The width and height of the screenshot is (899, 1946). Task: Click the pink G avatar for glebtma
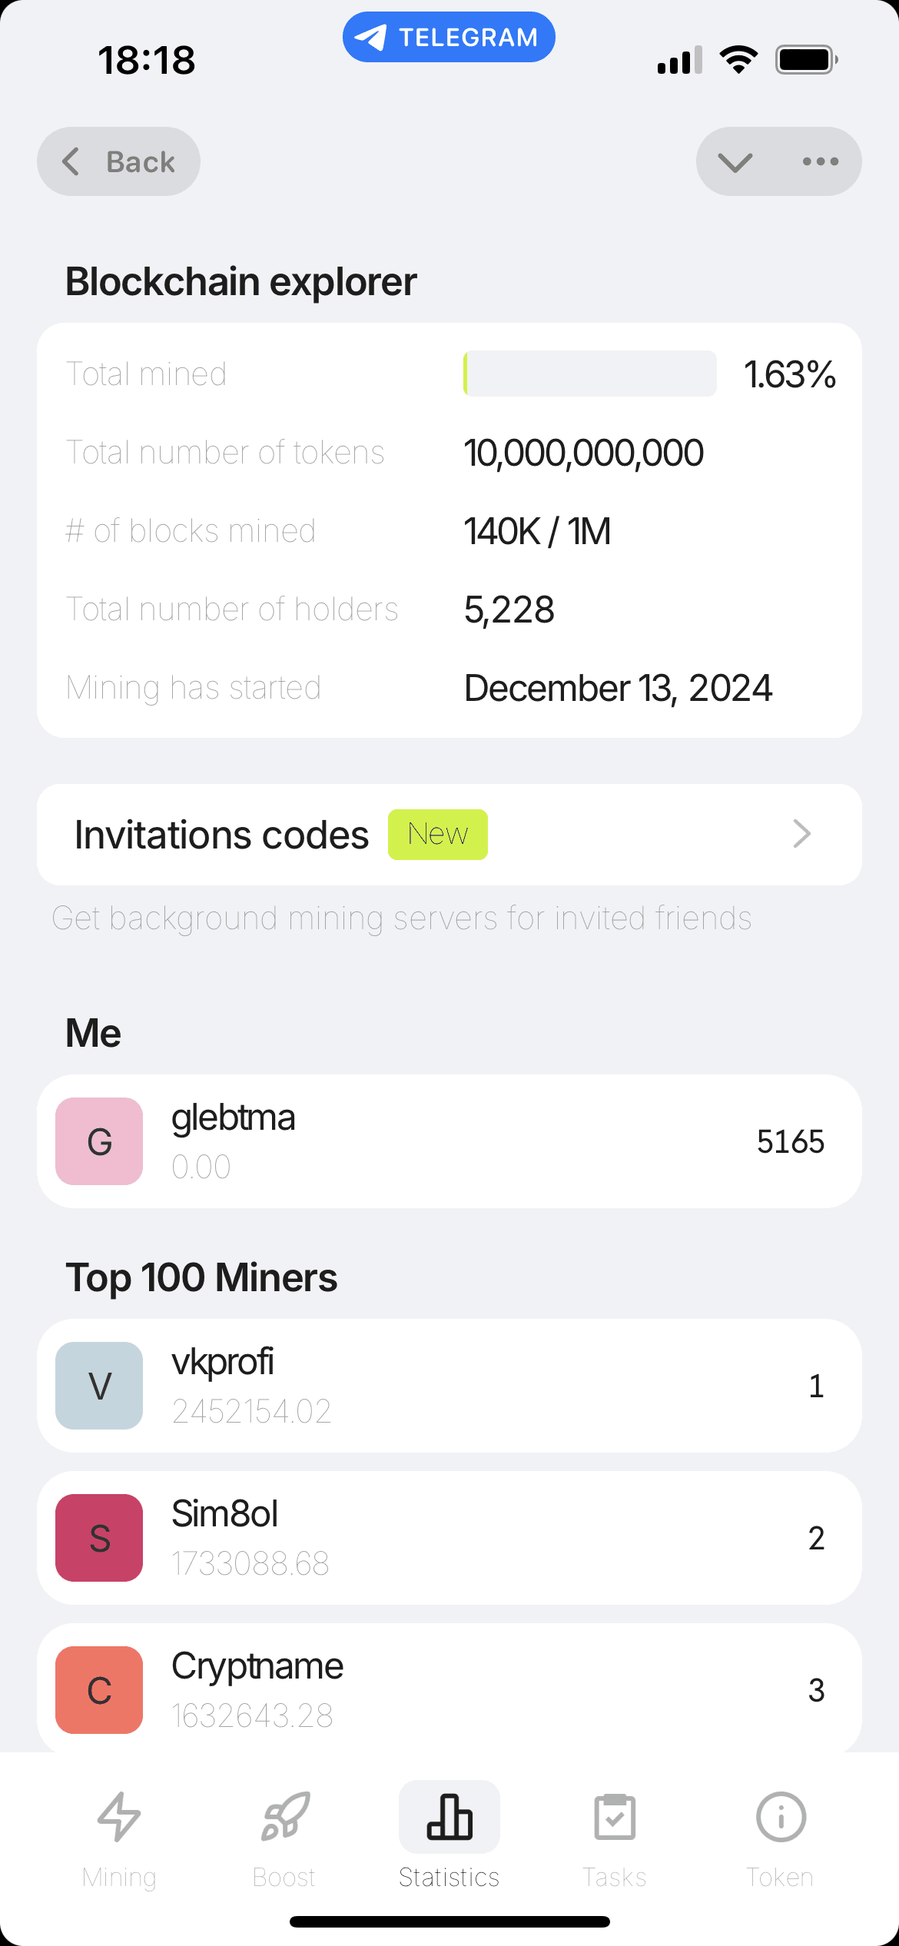click(x=99, y=1141)
